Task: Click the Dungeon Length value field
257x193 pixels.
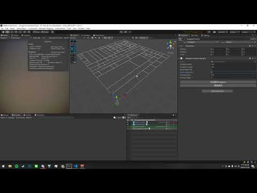Action: tap(233, 67)
